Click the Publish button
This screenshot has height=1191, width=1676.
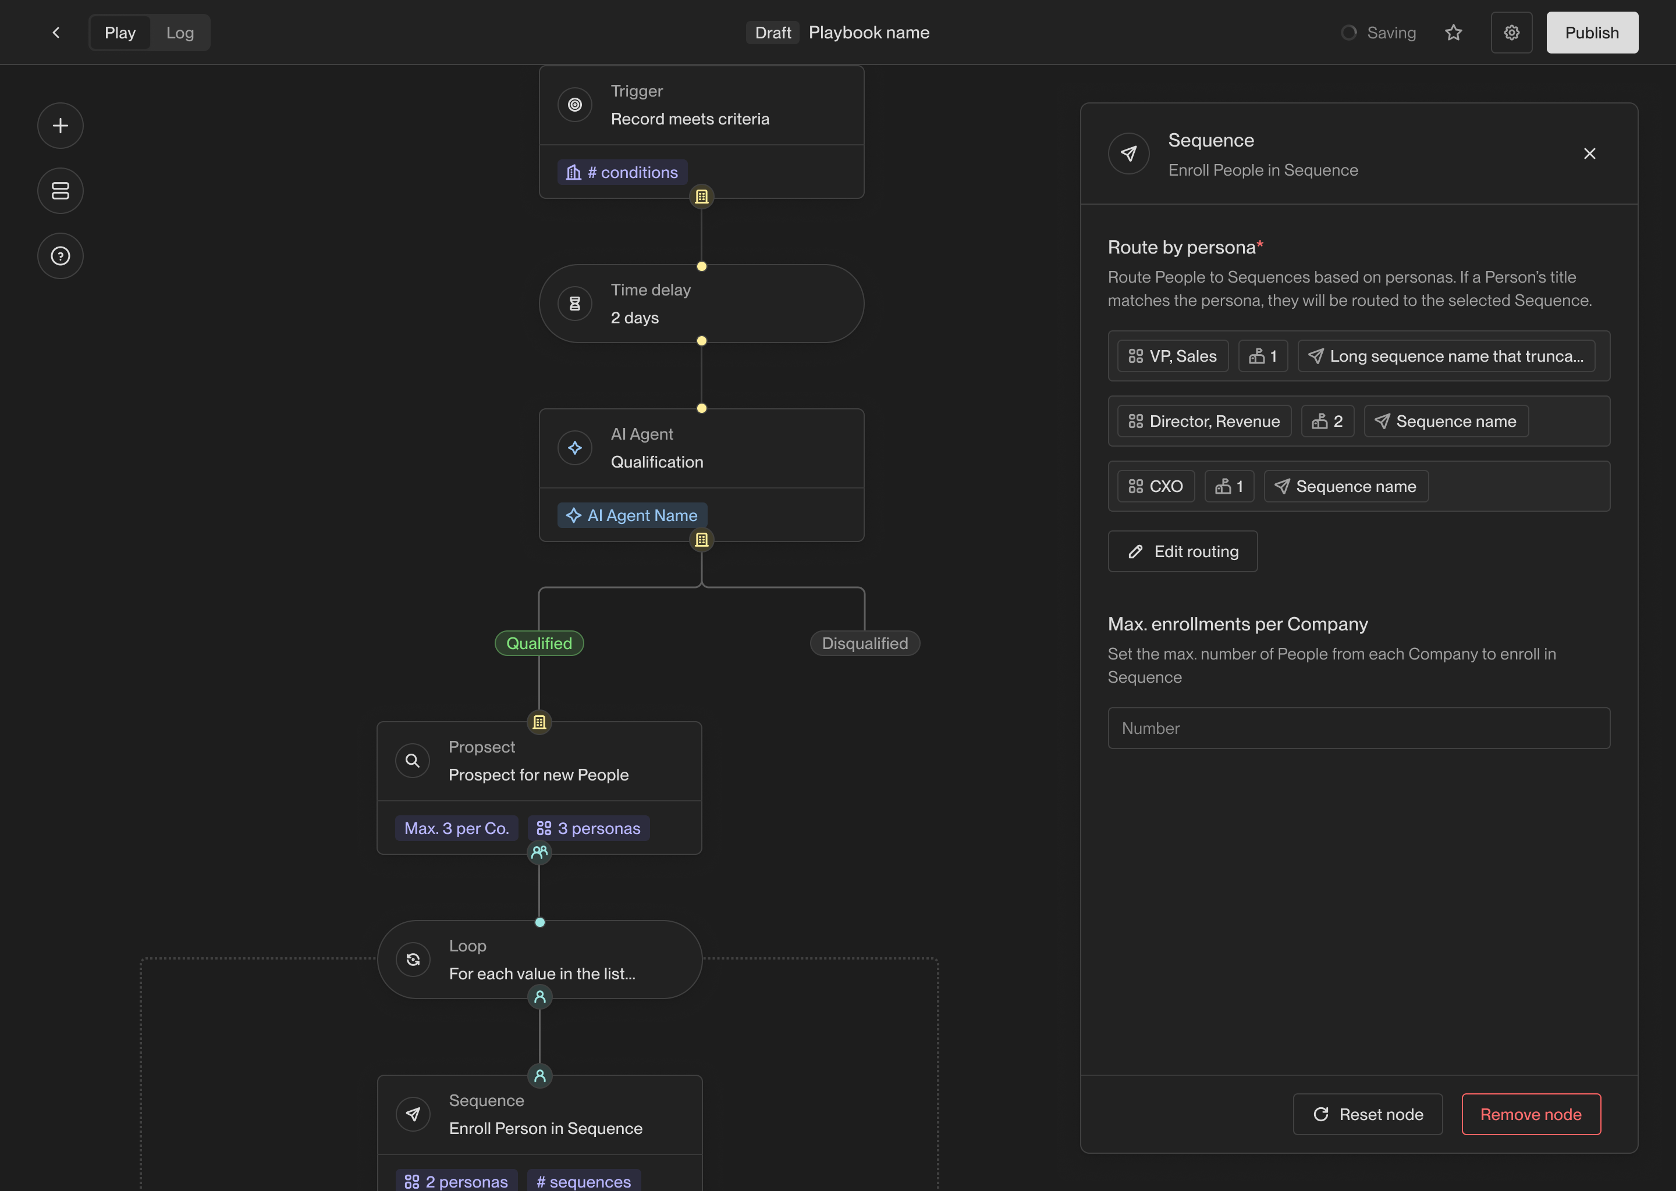[x=1592, y=32]
